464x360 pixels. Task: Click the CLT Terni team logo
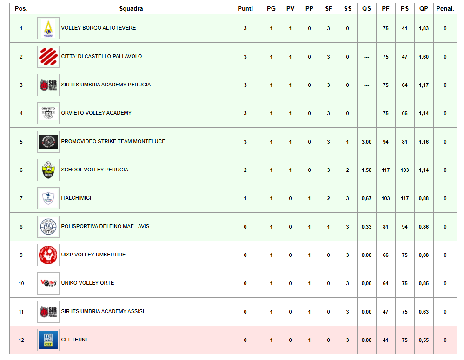[x=48, y=340]
